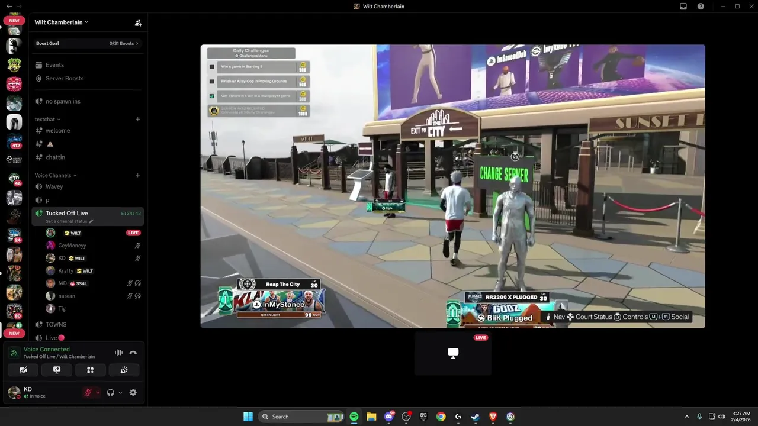The width and height of the screenshot is (758, 426).
Task: Collapse the Voice Channels category
Action: [x=56, y=175]
